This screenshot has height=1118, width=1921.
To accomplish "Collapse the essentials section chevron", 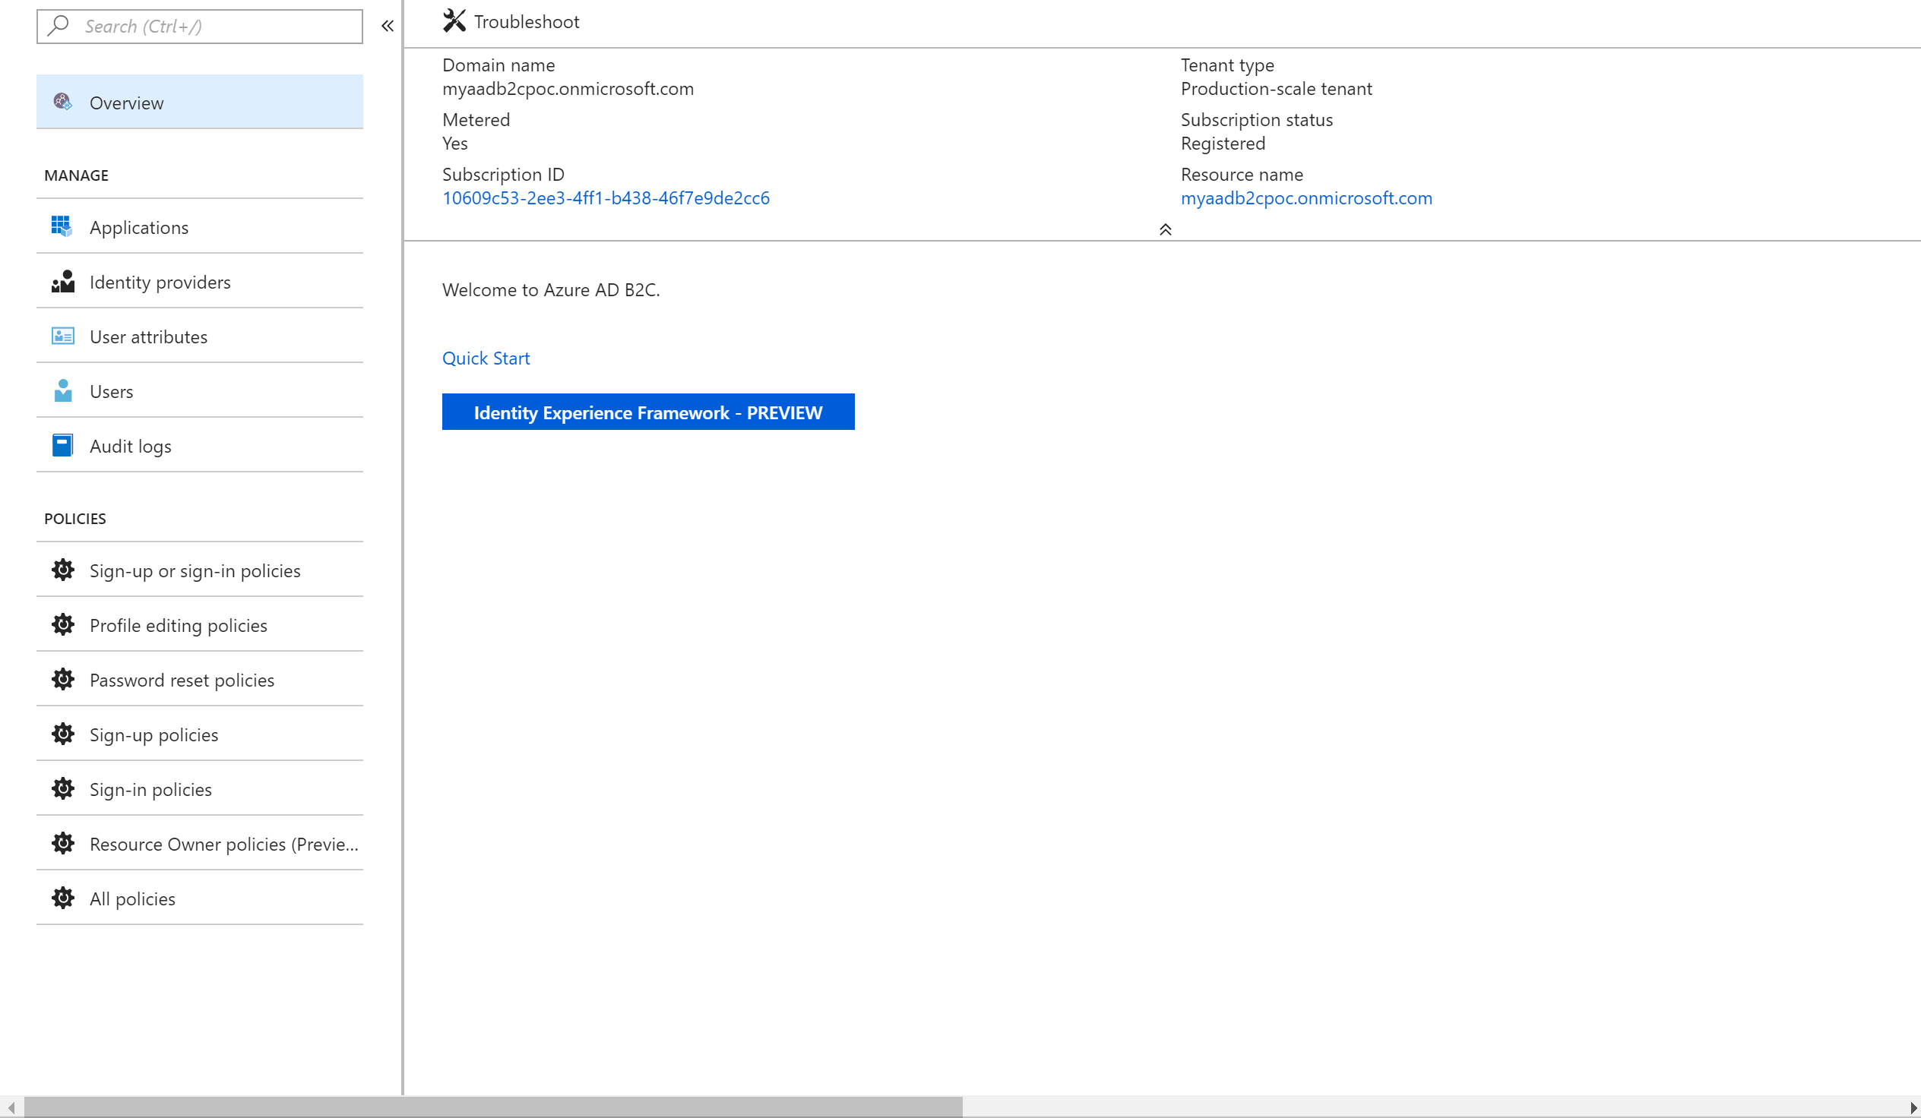I will (x=1165, y=229).
